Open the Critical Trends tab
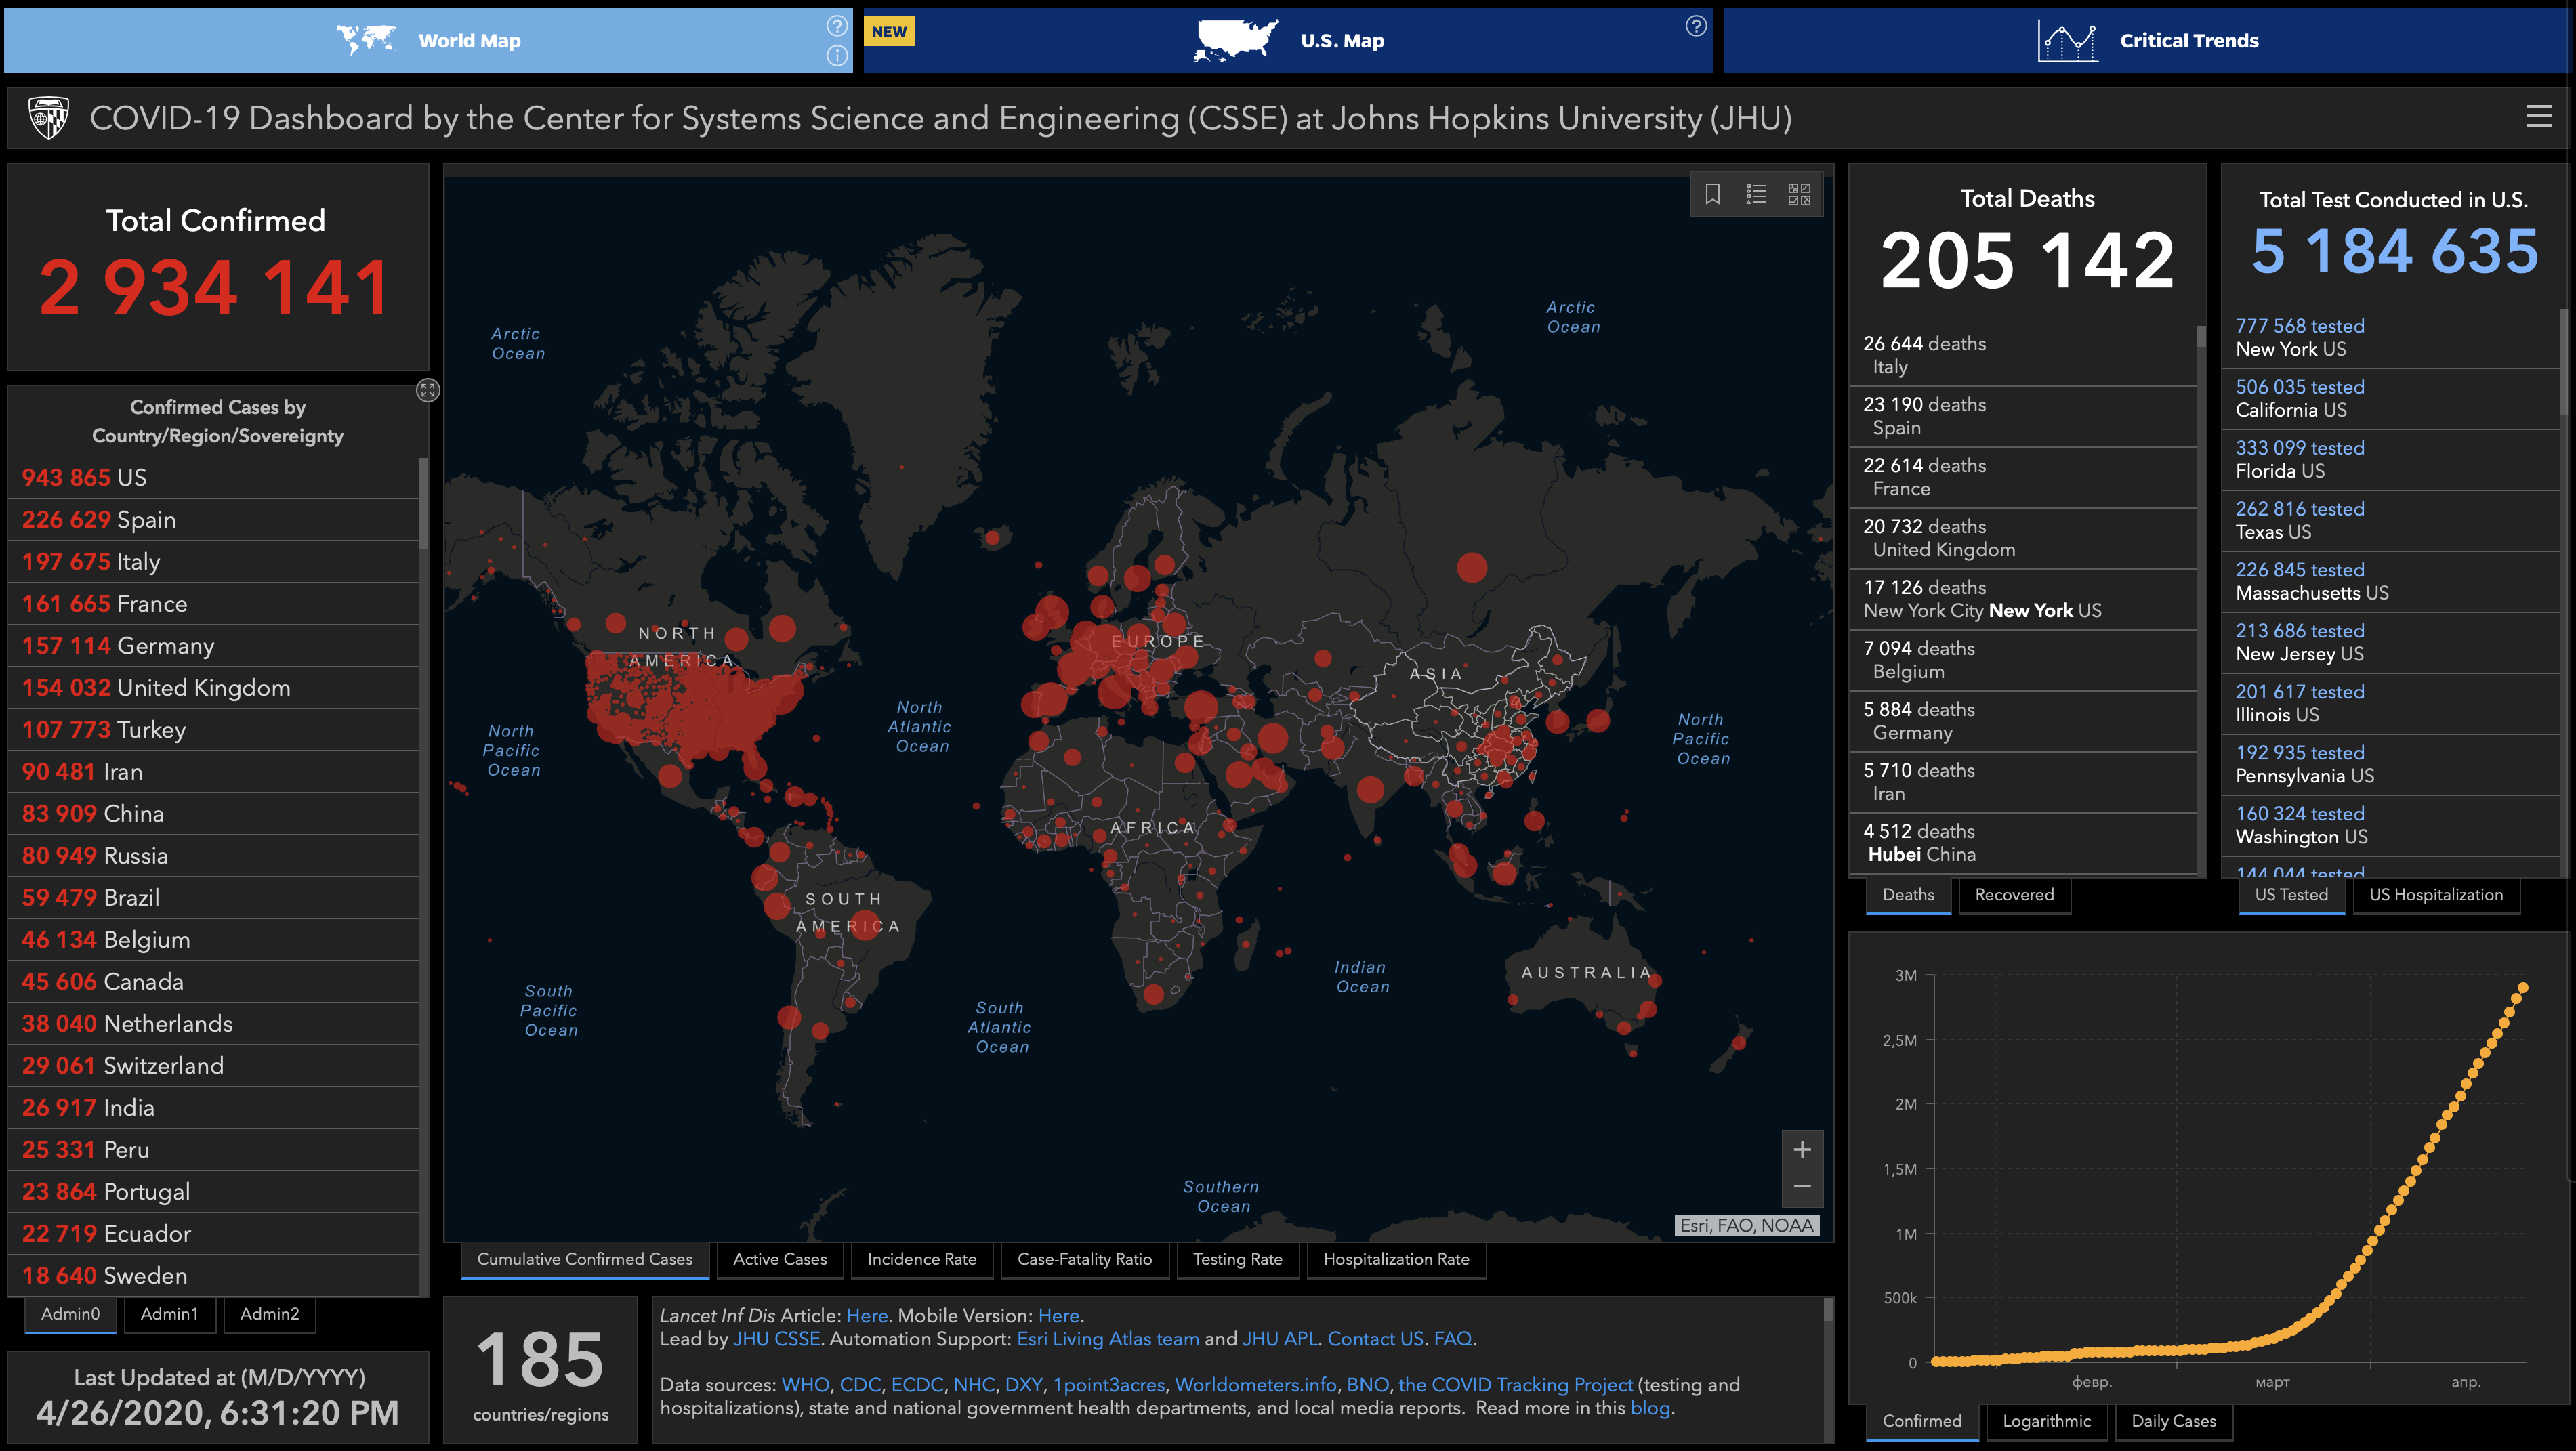2576x1451 pixels. coord(2147,41)
